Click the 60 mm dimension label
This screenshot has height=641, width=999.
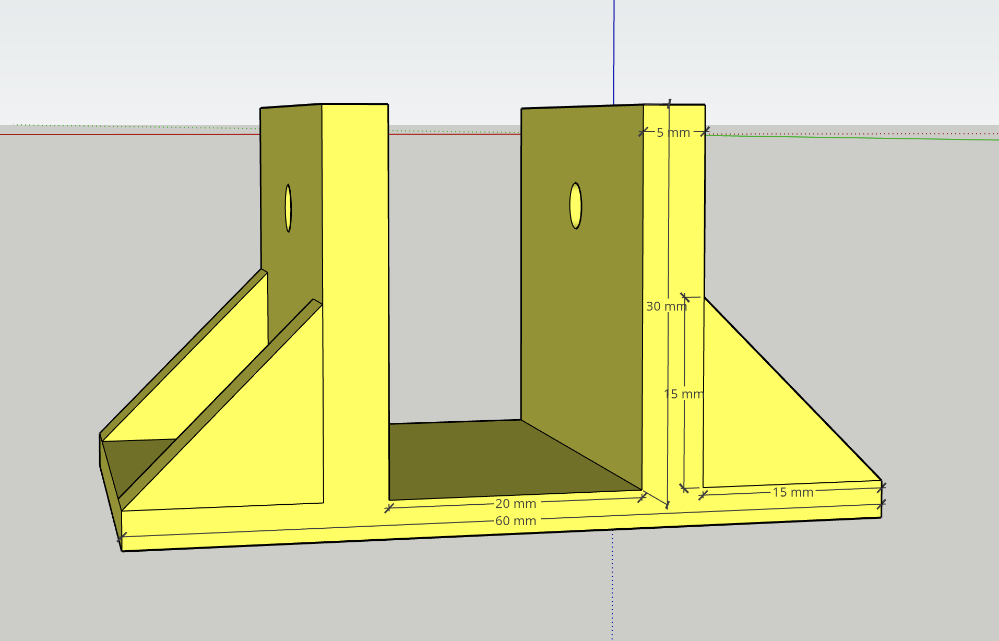(516, 521)
